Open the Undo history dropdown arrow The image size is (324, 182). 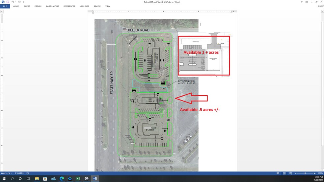click(x=15, y=2)
